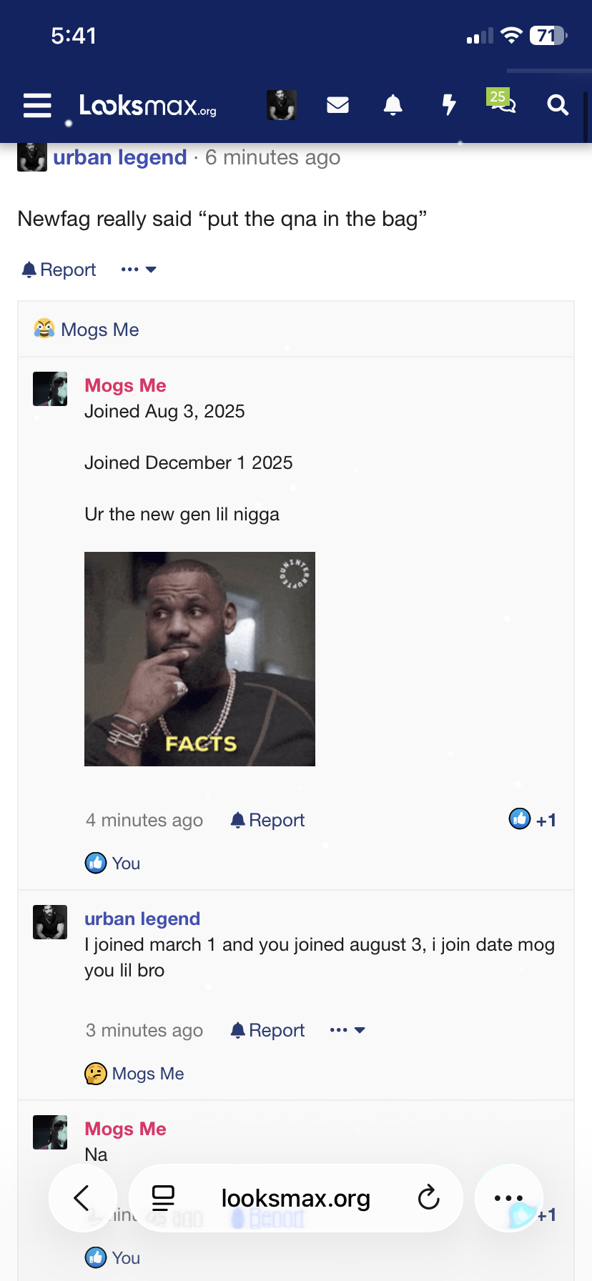592x1281 pixels.
Task: Open the inbox envelope icon
Action: (337, 106)
